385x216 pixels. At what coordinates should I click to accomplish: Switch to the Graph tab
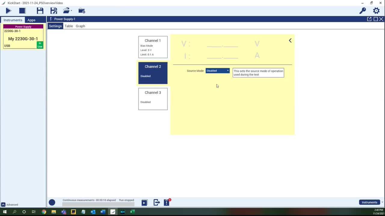point(80,26)
